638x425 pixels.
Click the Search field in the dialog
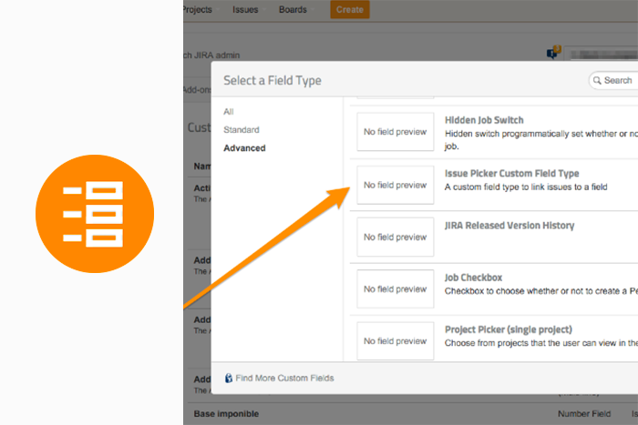(x=613, y=80)
